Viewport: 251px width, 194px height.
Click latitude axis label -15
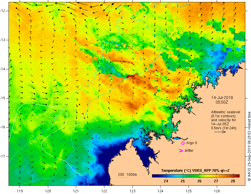point(3,98)
